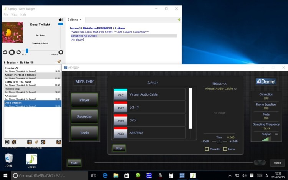The width and height of the screenshot is (288, 180).
Task: Pause playback in Upplay
Action: point(12,52)
